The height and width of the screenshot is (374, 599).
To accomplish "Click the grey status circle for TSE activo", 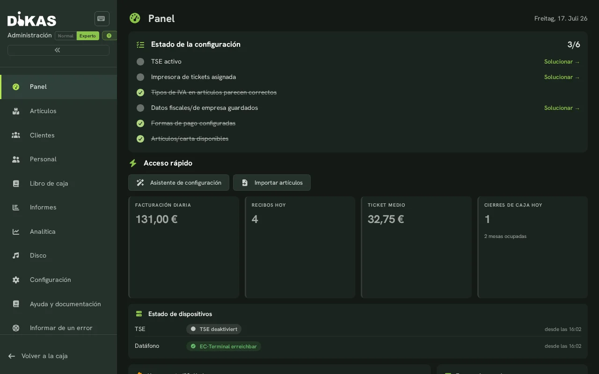I will coord(140,62).
